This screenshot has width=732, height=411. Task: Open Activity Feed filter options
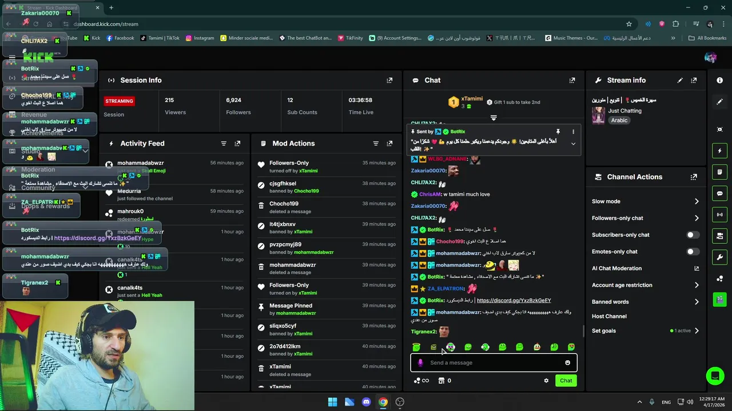click(224, 144)
